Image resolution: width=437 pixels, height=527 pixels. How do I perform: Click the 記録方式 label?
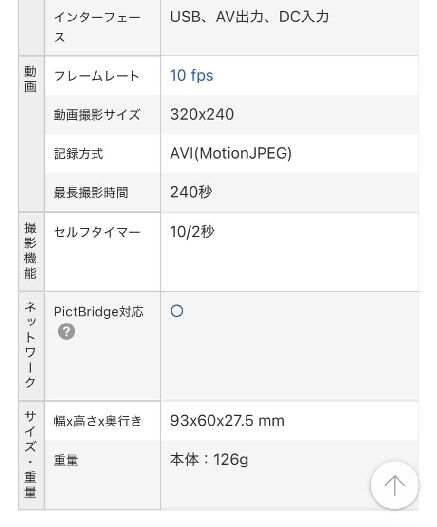click(x=78, y=154)
